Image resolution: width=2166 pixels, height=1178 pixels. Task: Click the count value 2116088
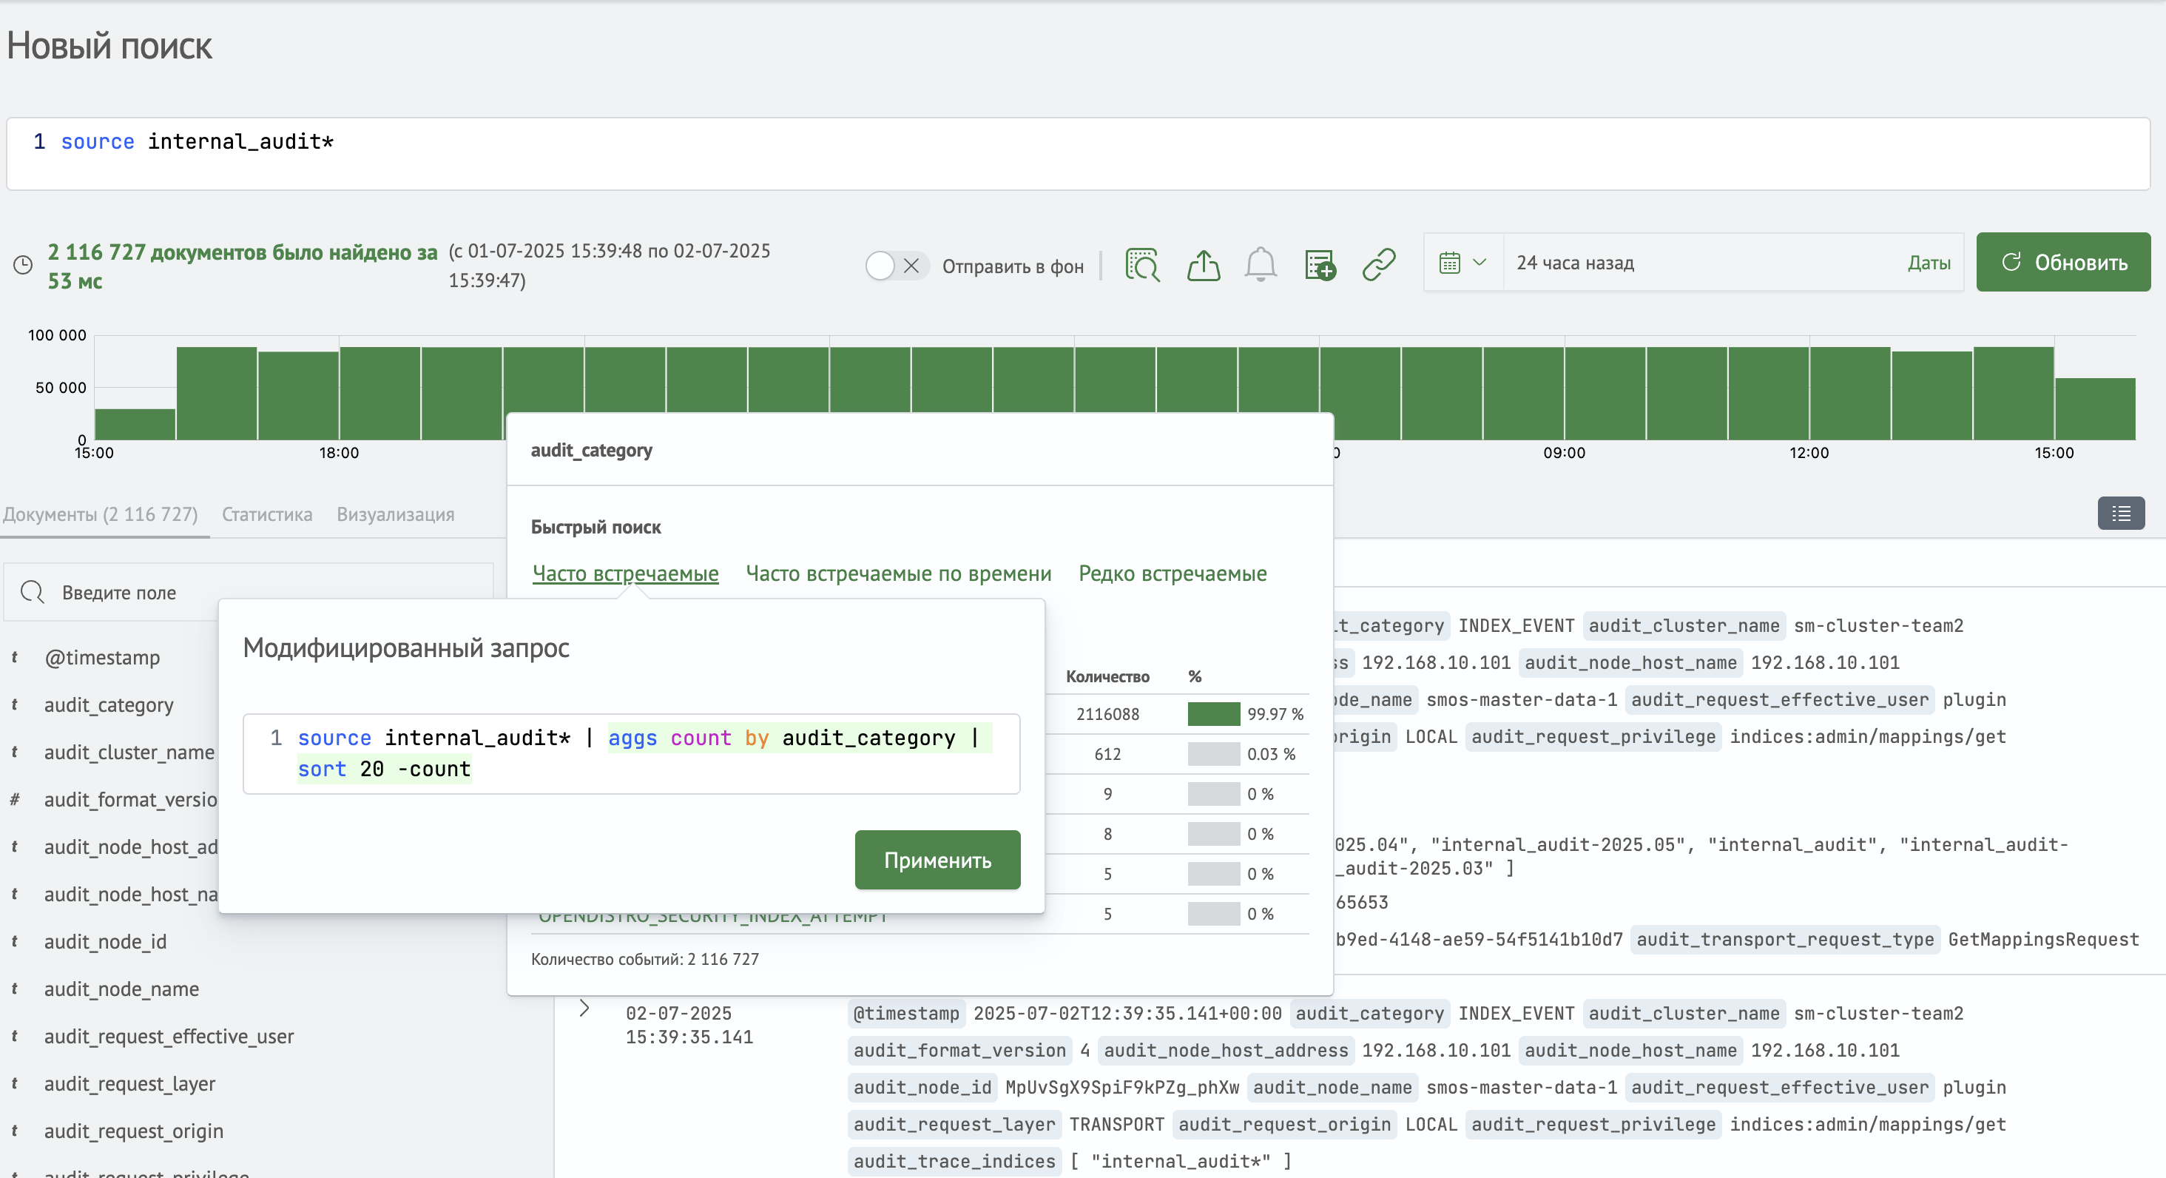pyautogui.click(x=1107, y=714)
